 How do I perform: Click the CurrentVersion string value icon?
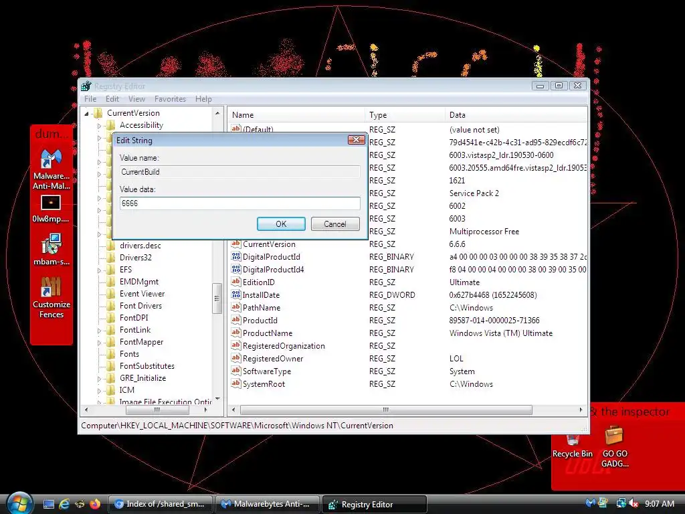[236, 244]
